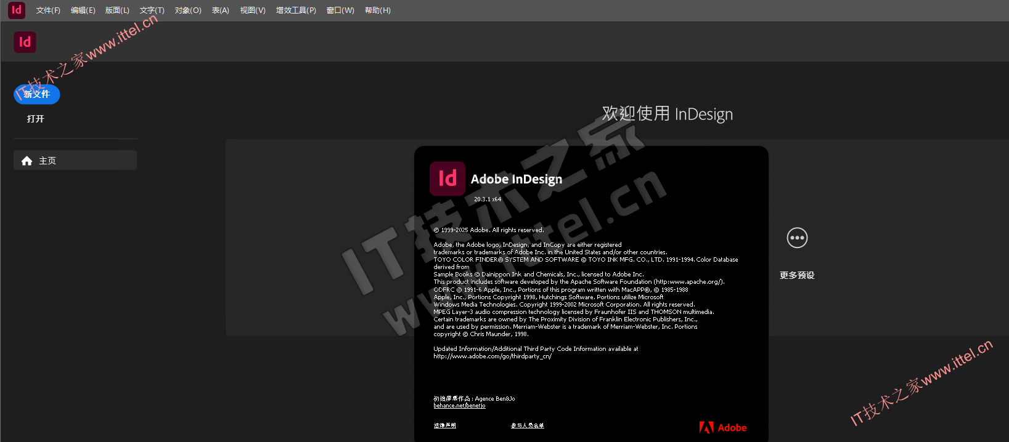Open the 窗口(W) menu

coord(340,10)
